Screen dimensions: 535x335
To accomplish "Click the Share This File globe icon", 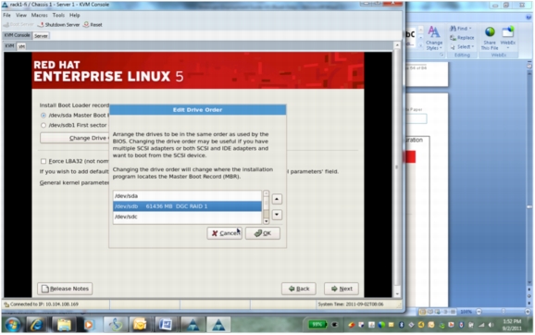I will [x=490, y=32].
